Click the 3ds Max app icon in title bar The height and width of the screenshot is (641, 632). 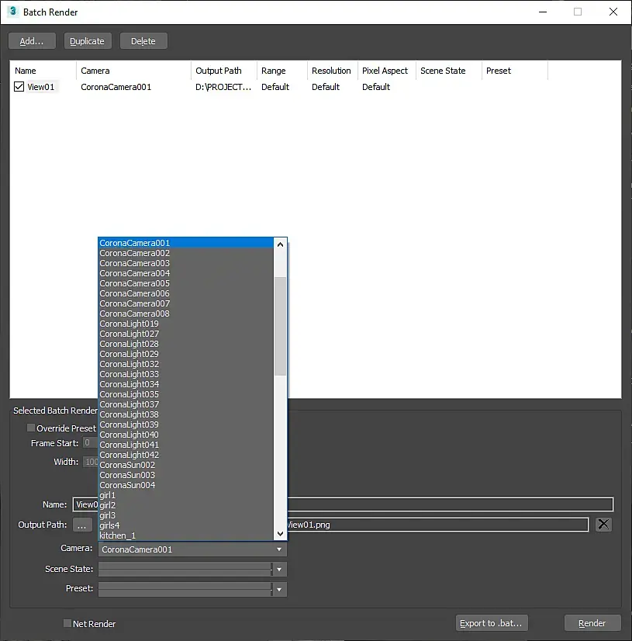point(12,12)
